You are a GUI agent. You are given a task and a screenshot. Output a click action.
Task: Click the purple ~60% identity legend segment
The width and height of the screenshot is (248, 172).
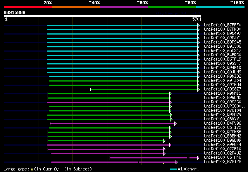tap(124, 7)
